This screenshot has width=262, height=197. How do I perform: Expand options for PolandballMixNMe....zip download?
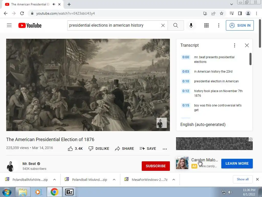[x=54, y=180]
